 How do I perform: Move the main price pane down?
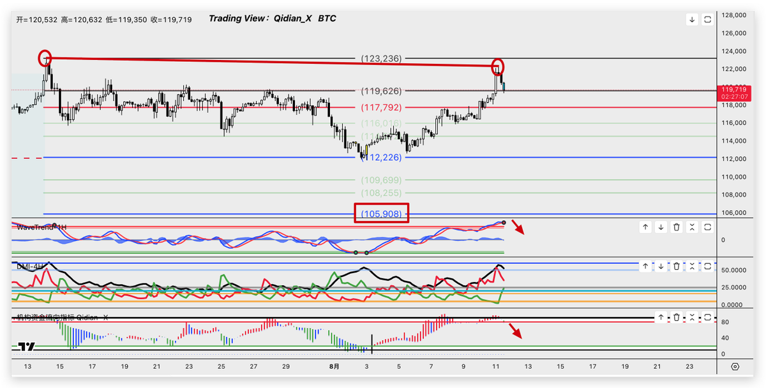click(692, 20)
